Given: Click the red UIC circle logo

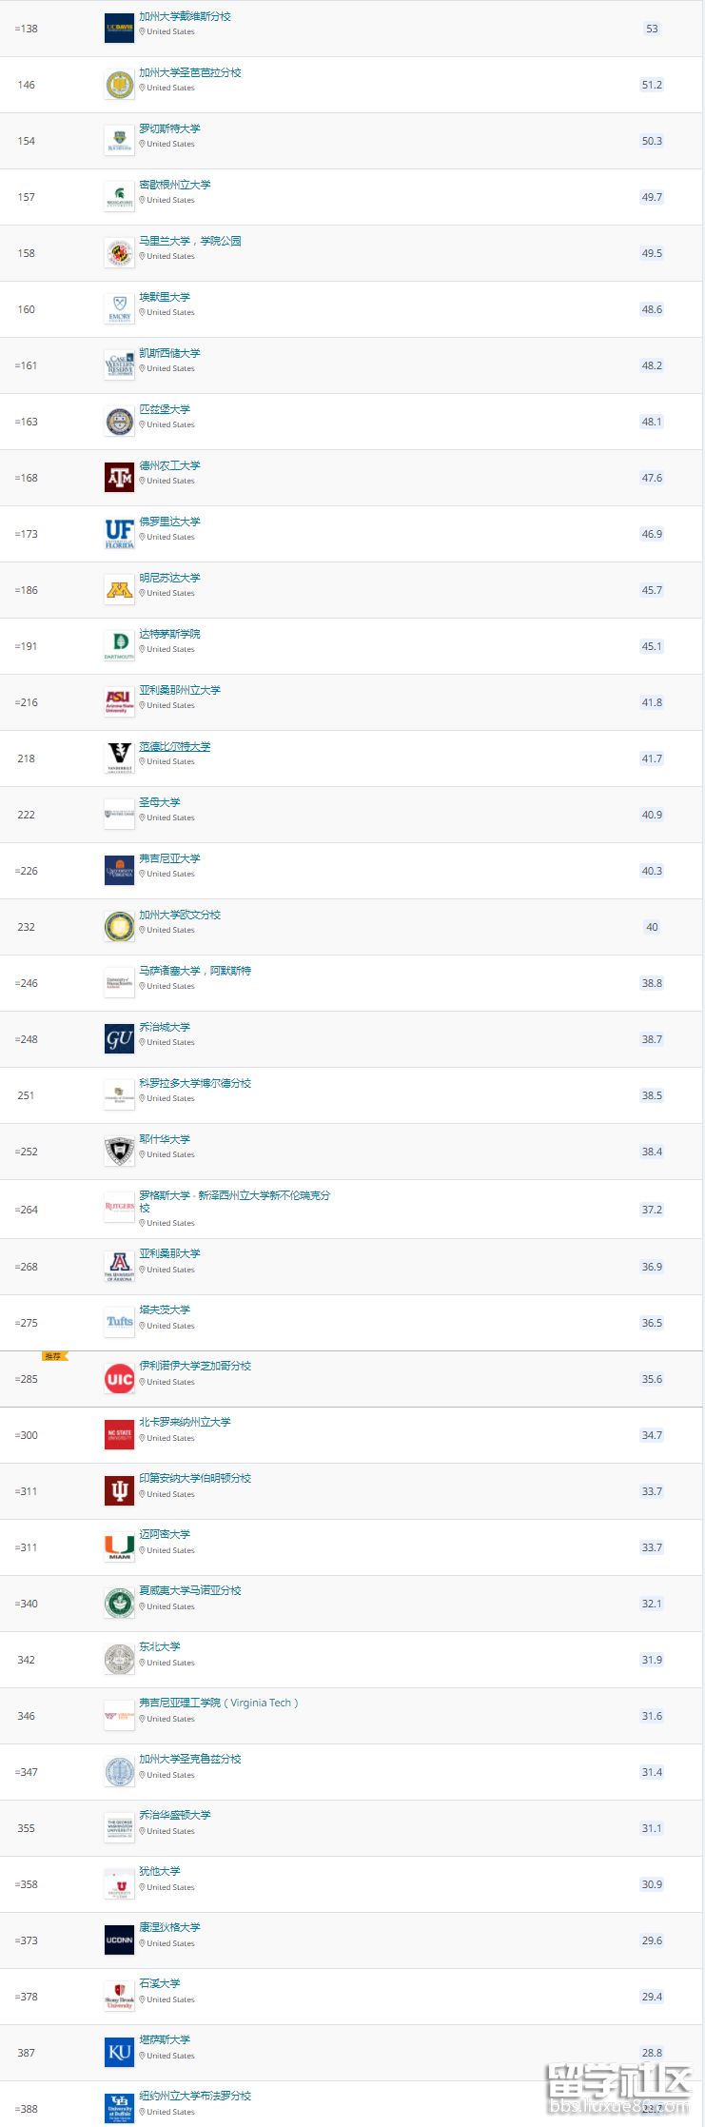Looking at the screenshot, I should point(119,1379).
